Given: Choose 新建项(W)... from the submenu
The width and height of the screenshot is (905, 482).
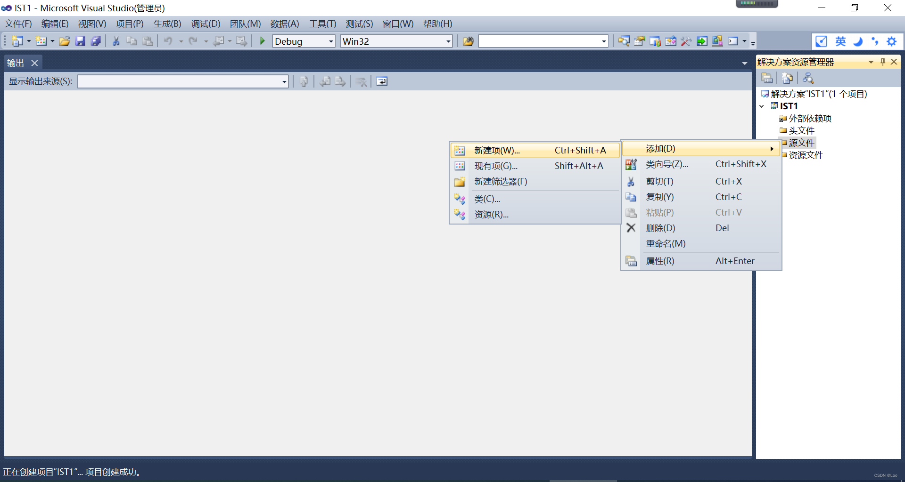Looking at the screenshot, I should [535, 150].
